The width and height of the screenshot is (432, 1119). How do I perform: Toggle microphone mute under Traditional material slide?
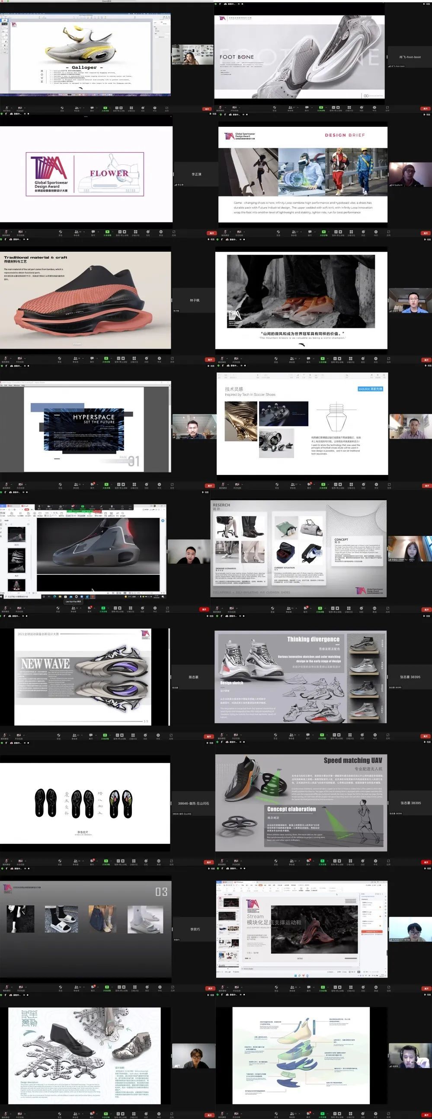click(x=5, y=359)
